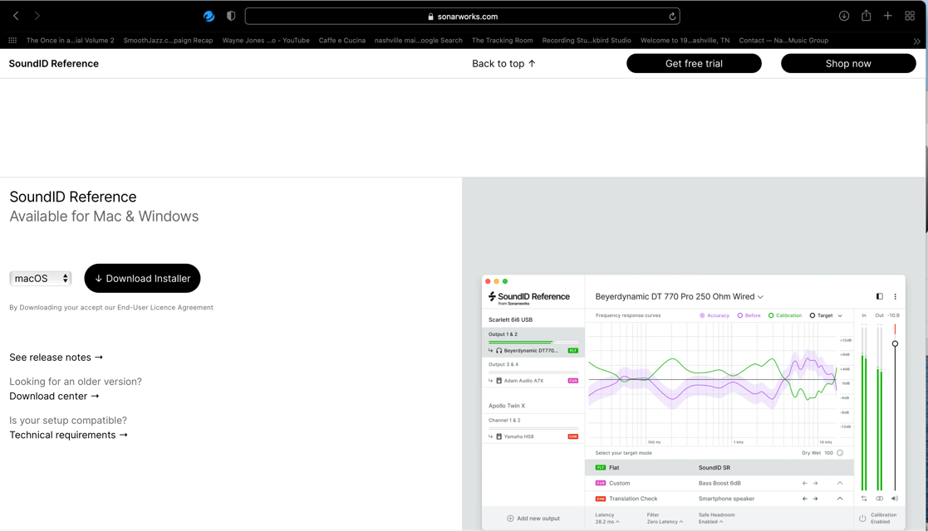The height and width of the screenshot is (531, 928).
Task: Click previous arrow on Custom Bass Boost row
Action: (804, 483)
